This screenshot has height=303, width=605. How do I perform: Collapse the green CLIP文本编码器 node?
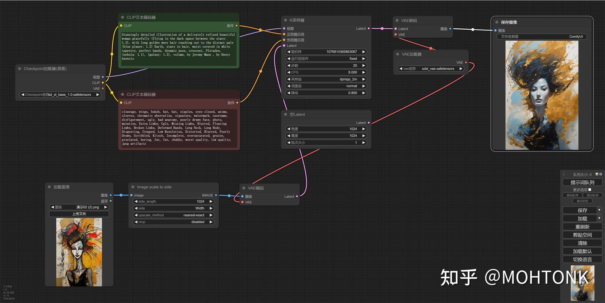[x=122, y=17]
